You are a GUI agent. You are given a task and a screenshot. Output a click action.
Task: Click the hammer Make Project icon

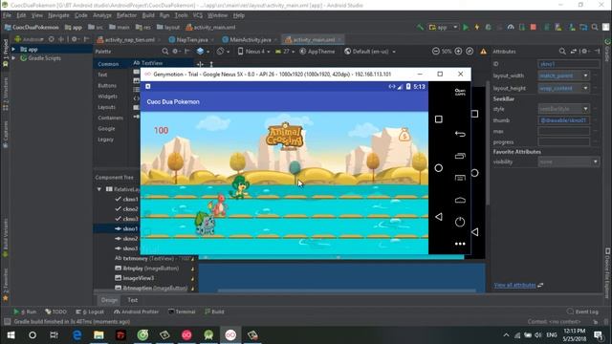pyautogui.click(x=420, y=28)
